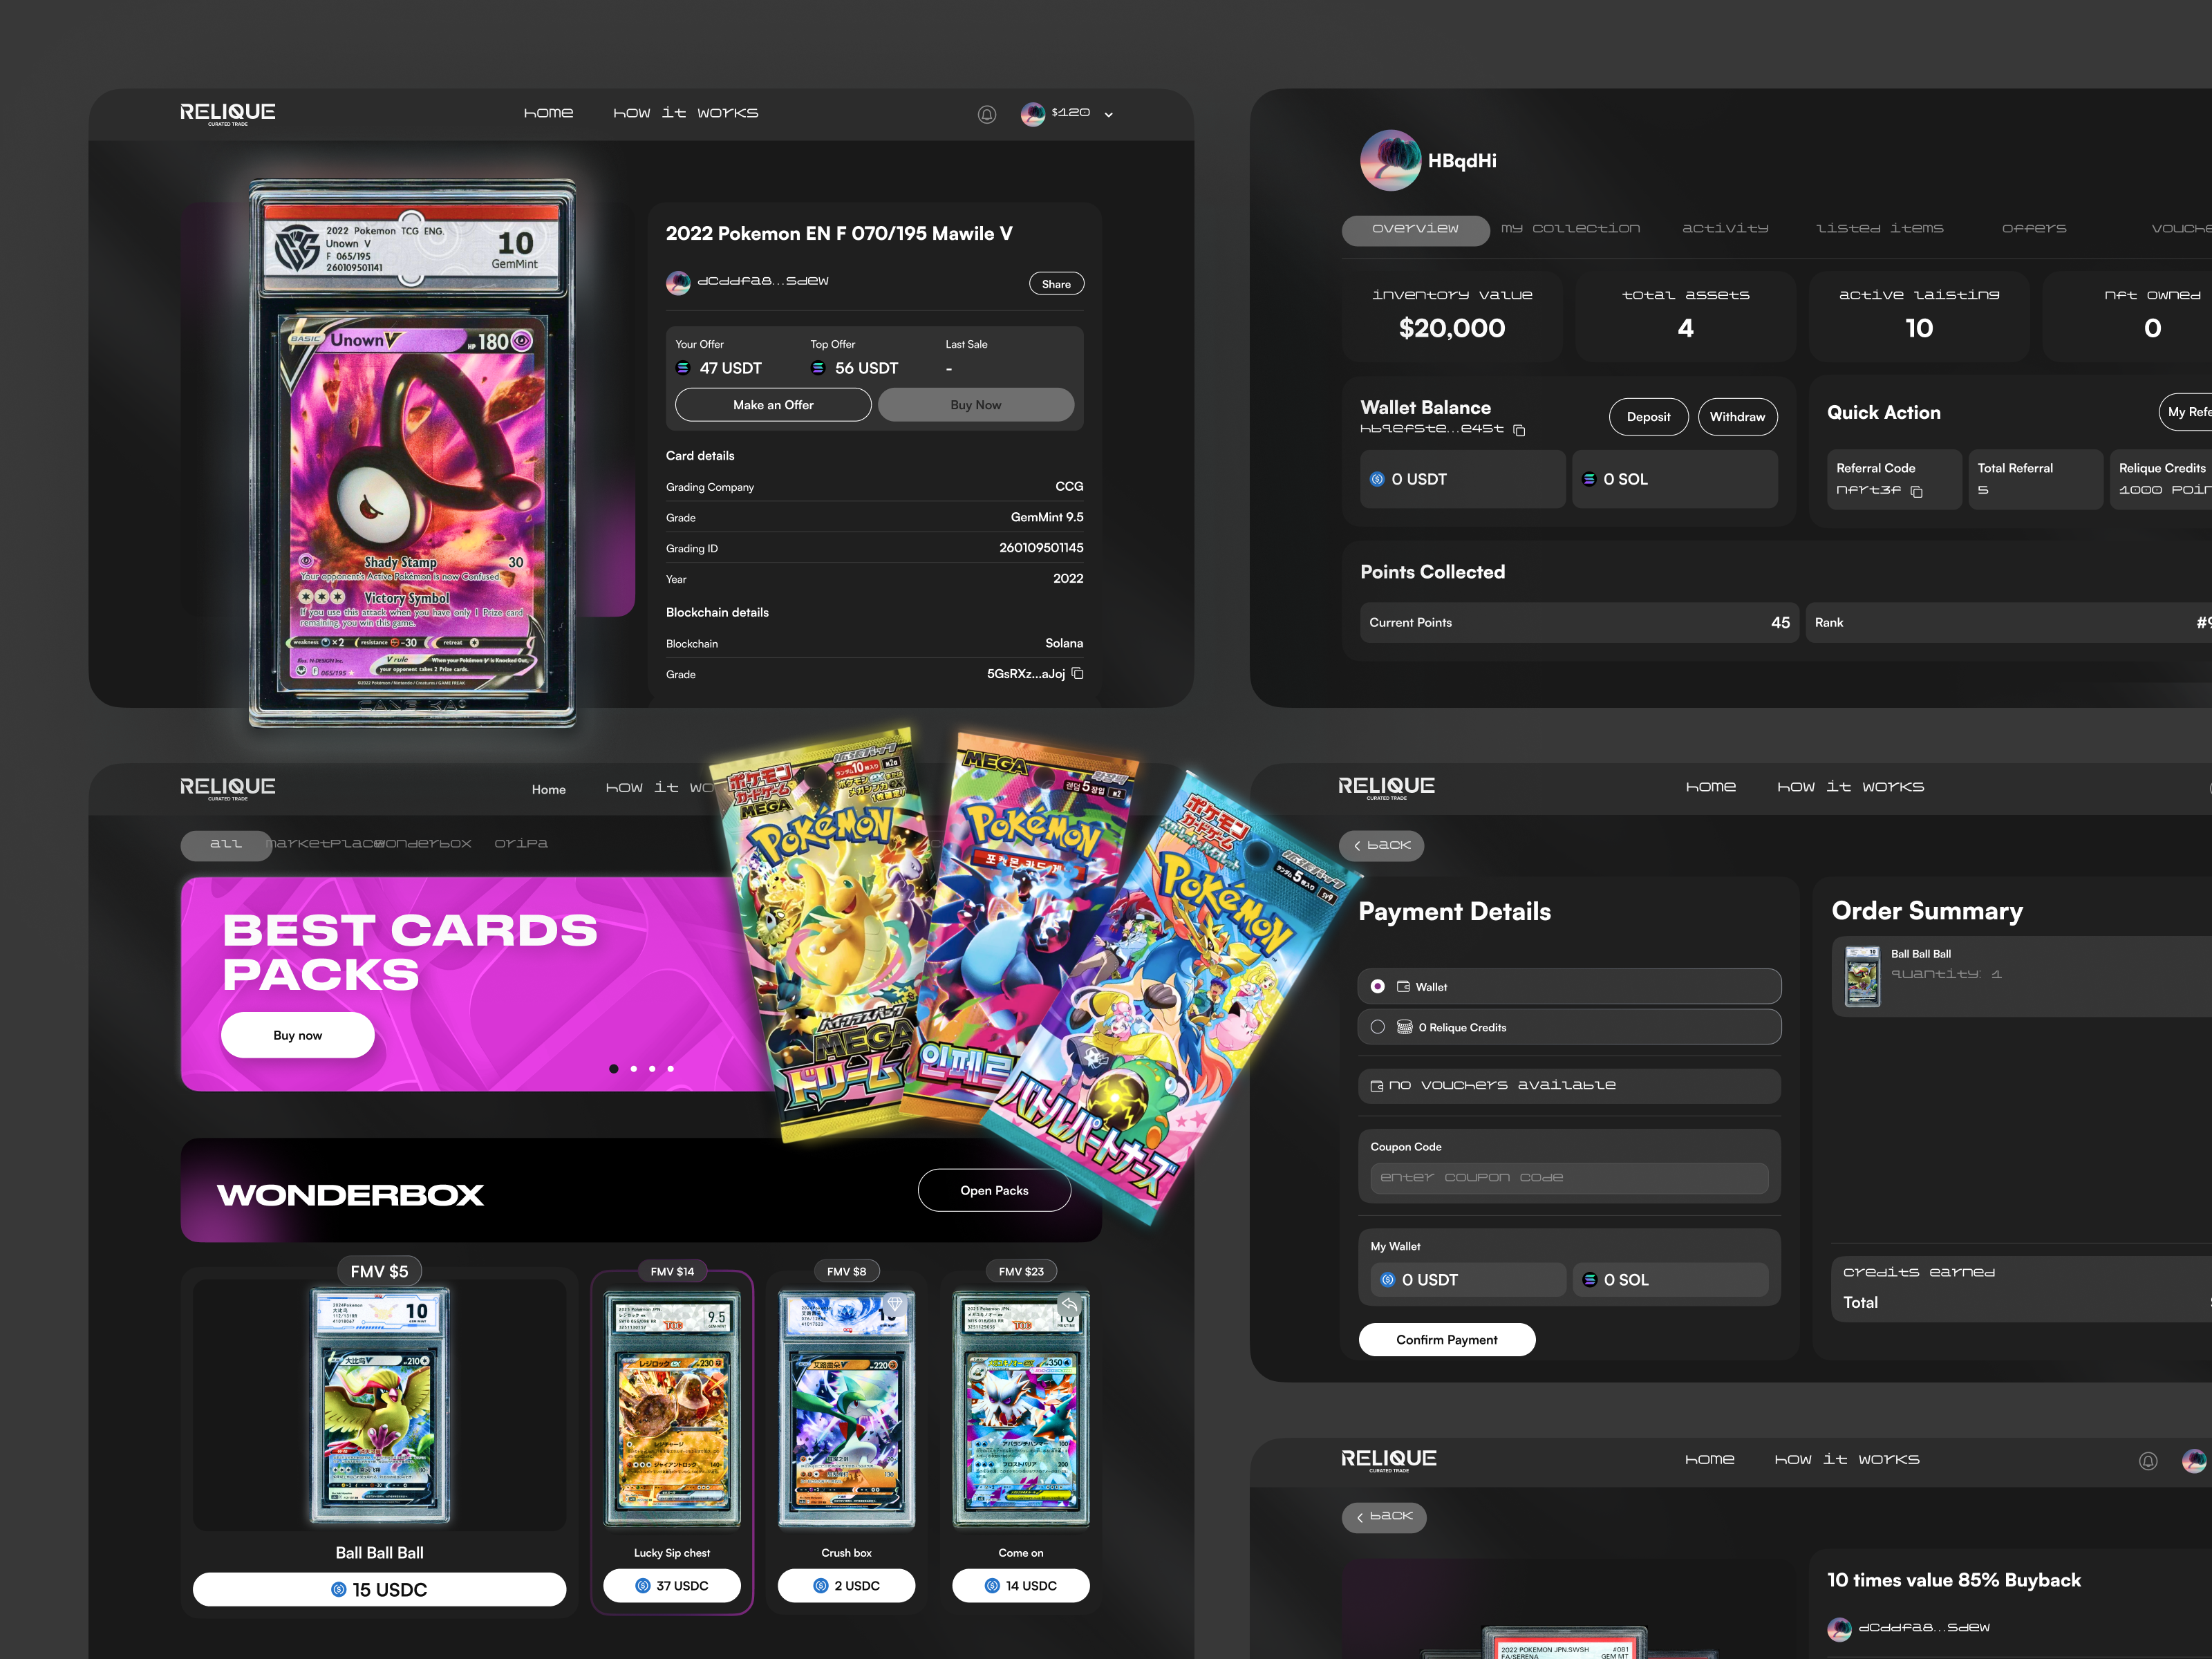Select the last carousel dot on banner
This screenshot has width=2212, height=1659.
[670, 1069]
